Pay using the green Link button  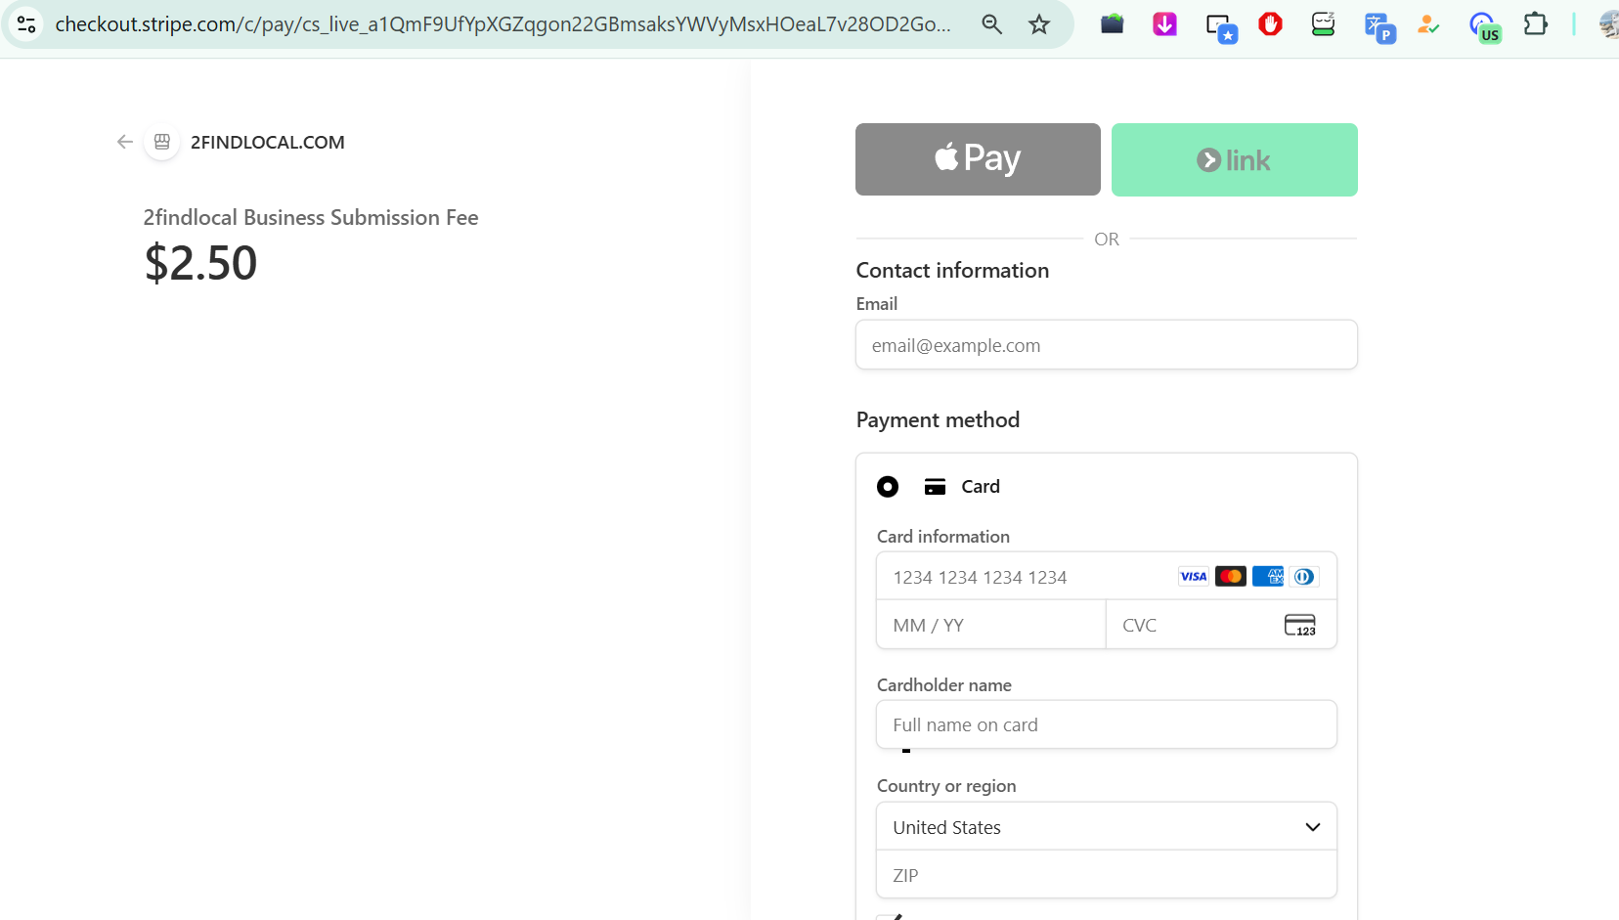tap(1234, 159)
